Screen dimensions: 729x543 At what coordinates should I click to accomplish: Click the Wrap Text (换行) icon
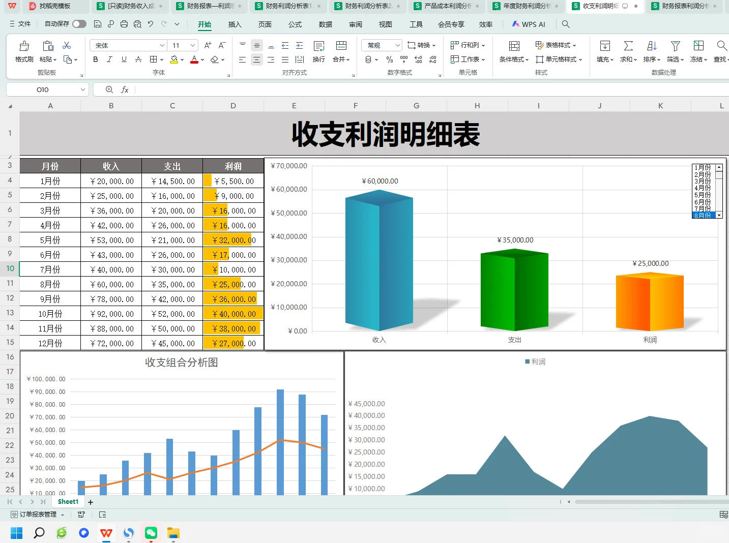[319, 46]
